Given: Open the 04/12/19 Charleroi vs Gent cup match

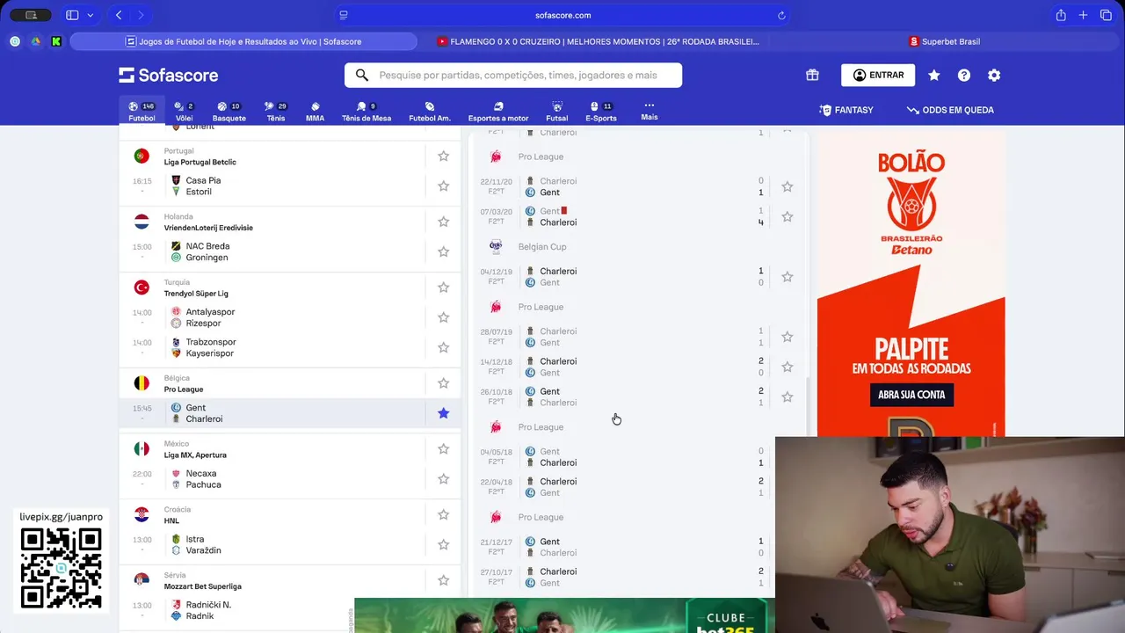Looking at the screenshot, I should (x=621, y=277).
